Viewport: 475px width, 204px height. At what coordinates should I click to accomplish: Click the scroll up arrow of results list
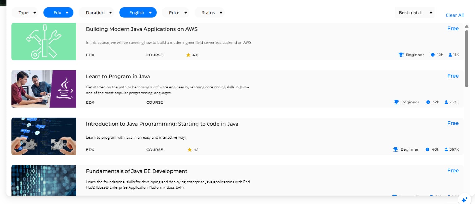[467, 26]
